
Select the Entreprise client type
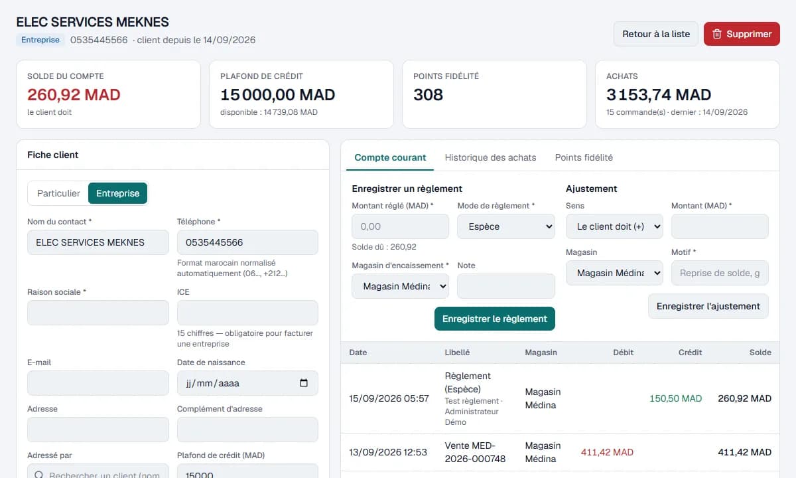117,193
